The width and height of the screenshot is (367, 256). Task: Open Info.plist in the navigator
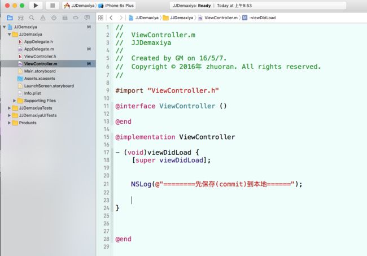coord(48,93)
